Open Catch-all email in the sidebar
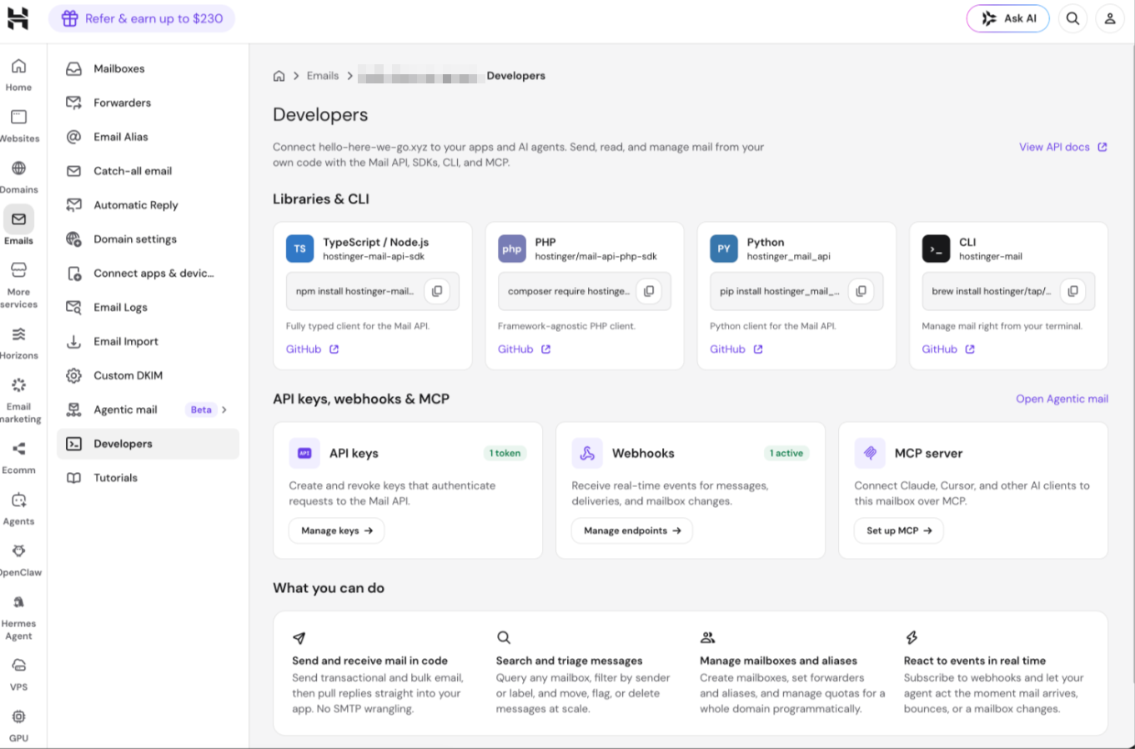The image size is (1135, 749). (x=148, y=171)
